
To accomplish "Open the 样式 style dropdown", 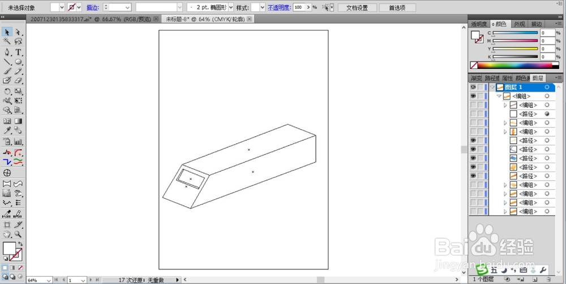I will click(x=263, y=7).
